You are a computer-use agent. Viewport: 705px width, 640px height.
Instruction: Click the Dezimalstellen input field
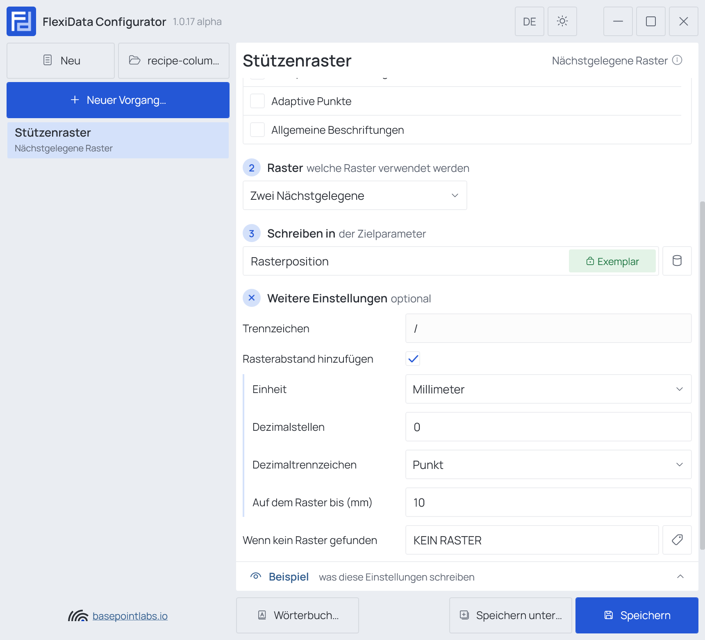click(x=548, y=427)
